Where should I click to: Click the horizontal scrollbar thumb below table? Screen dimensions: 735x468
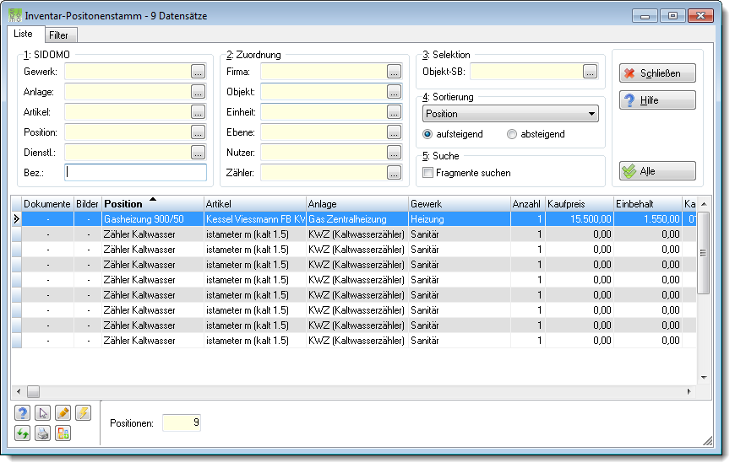33,391
